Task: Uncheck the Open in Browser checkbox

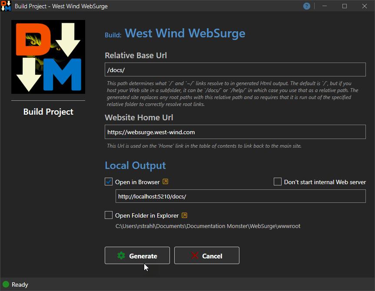Action: pos(109,182)
